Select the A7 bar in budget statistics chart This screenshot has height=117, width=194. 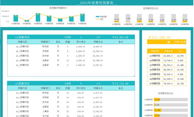[82, 18]
